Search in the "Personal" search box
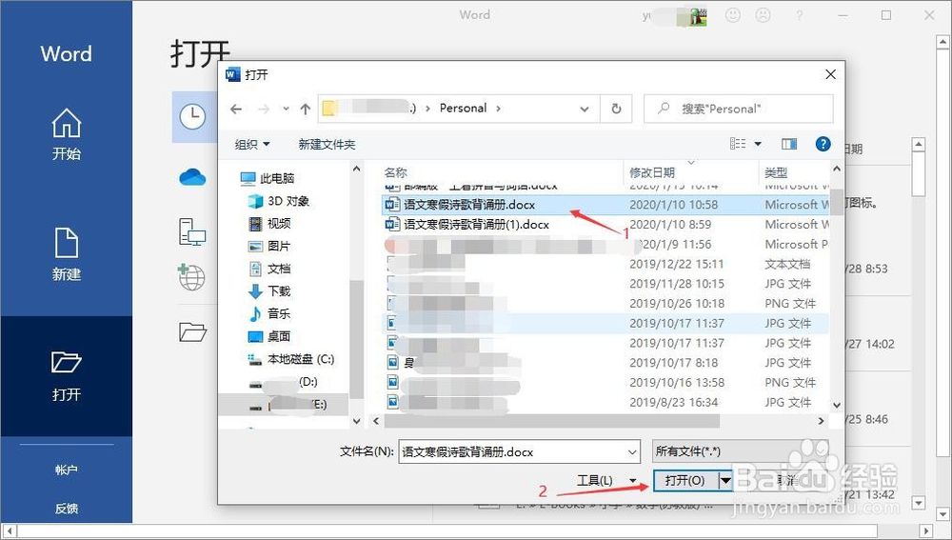 pos(739,109)
